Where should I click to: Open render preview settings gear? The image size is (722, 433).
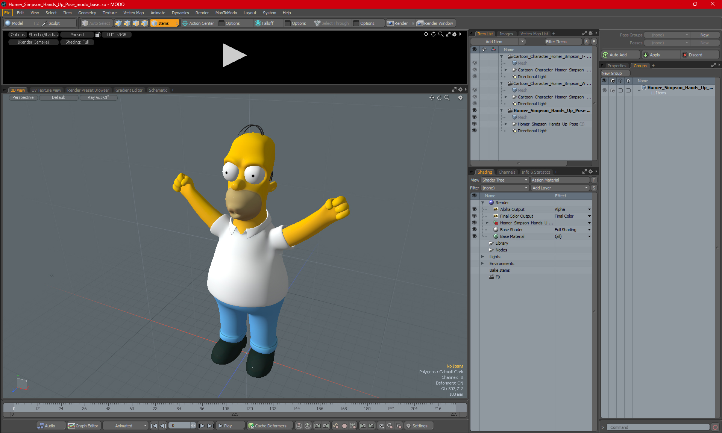click(x=454, y=34)
